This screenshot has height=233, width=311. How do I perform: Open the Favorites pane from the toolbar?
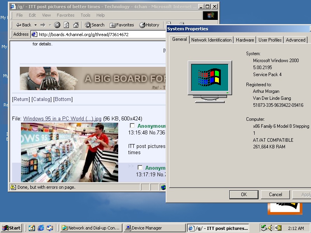click(122, 25)
